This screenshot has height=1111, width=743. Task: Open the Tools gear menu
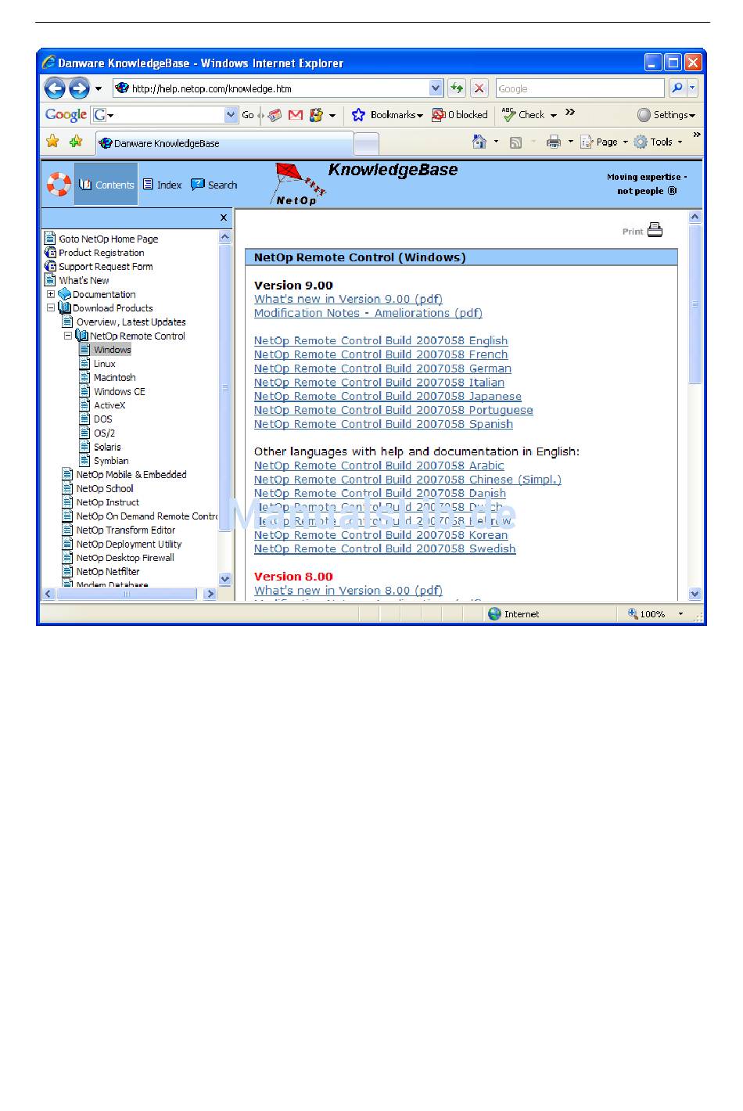[x=641, y=142]
